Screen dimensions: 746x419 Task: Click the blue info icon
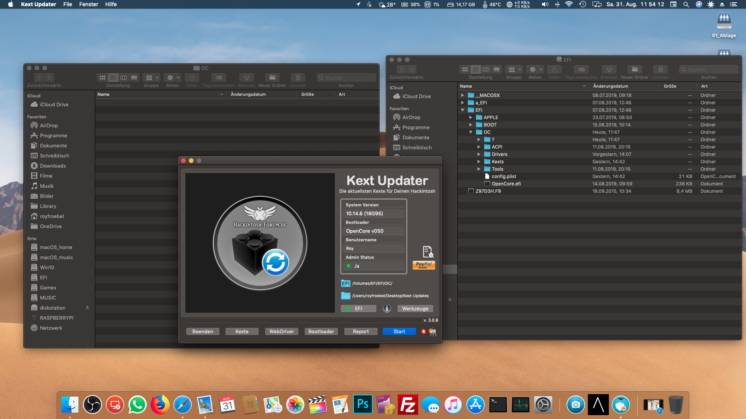387,308
